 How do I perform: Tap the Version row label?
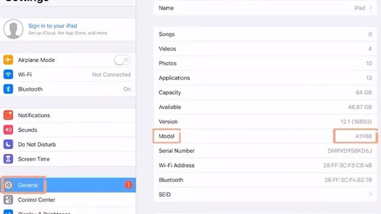click(168, 121)
